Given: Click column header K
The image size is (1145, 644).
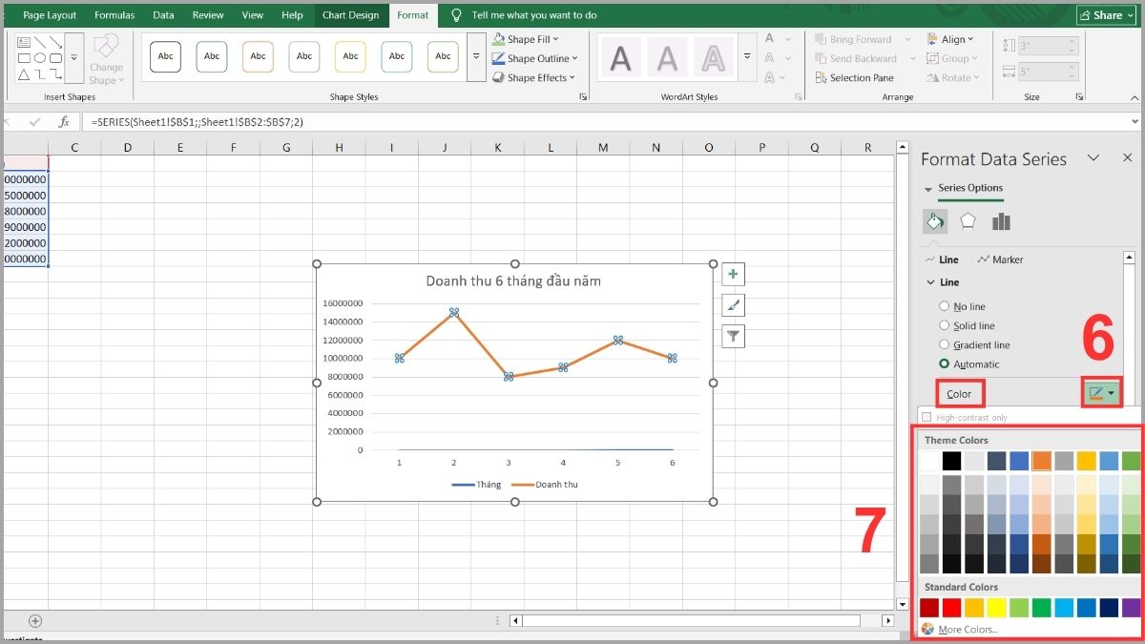Looking at the screenshot, I should (x=498, y=147).
